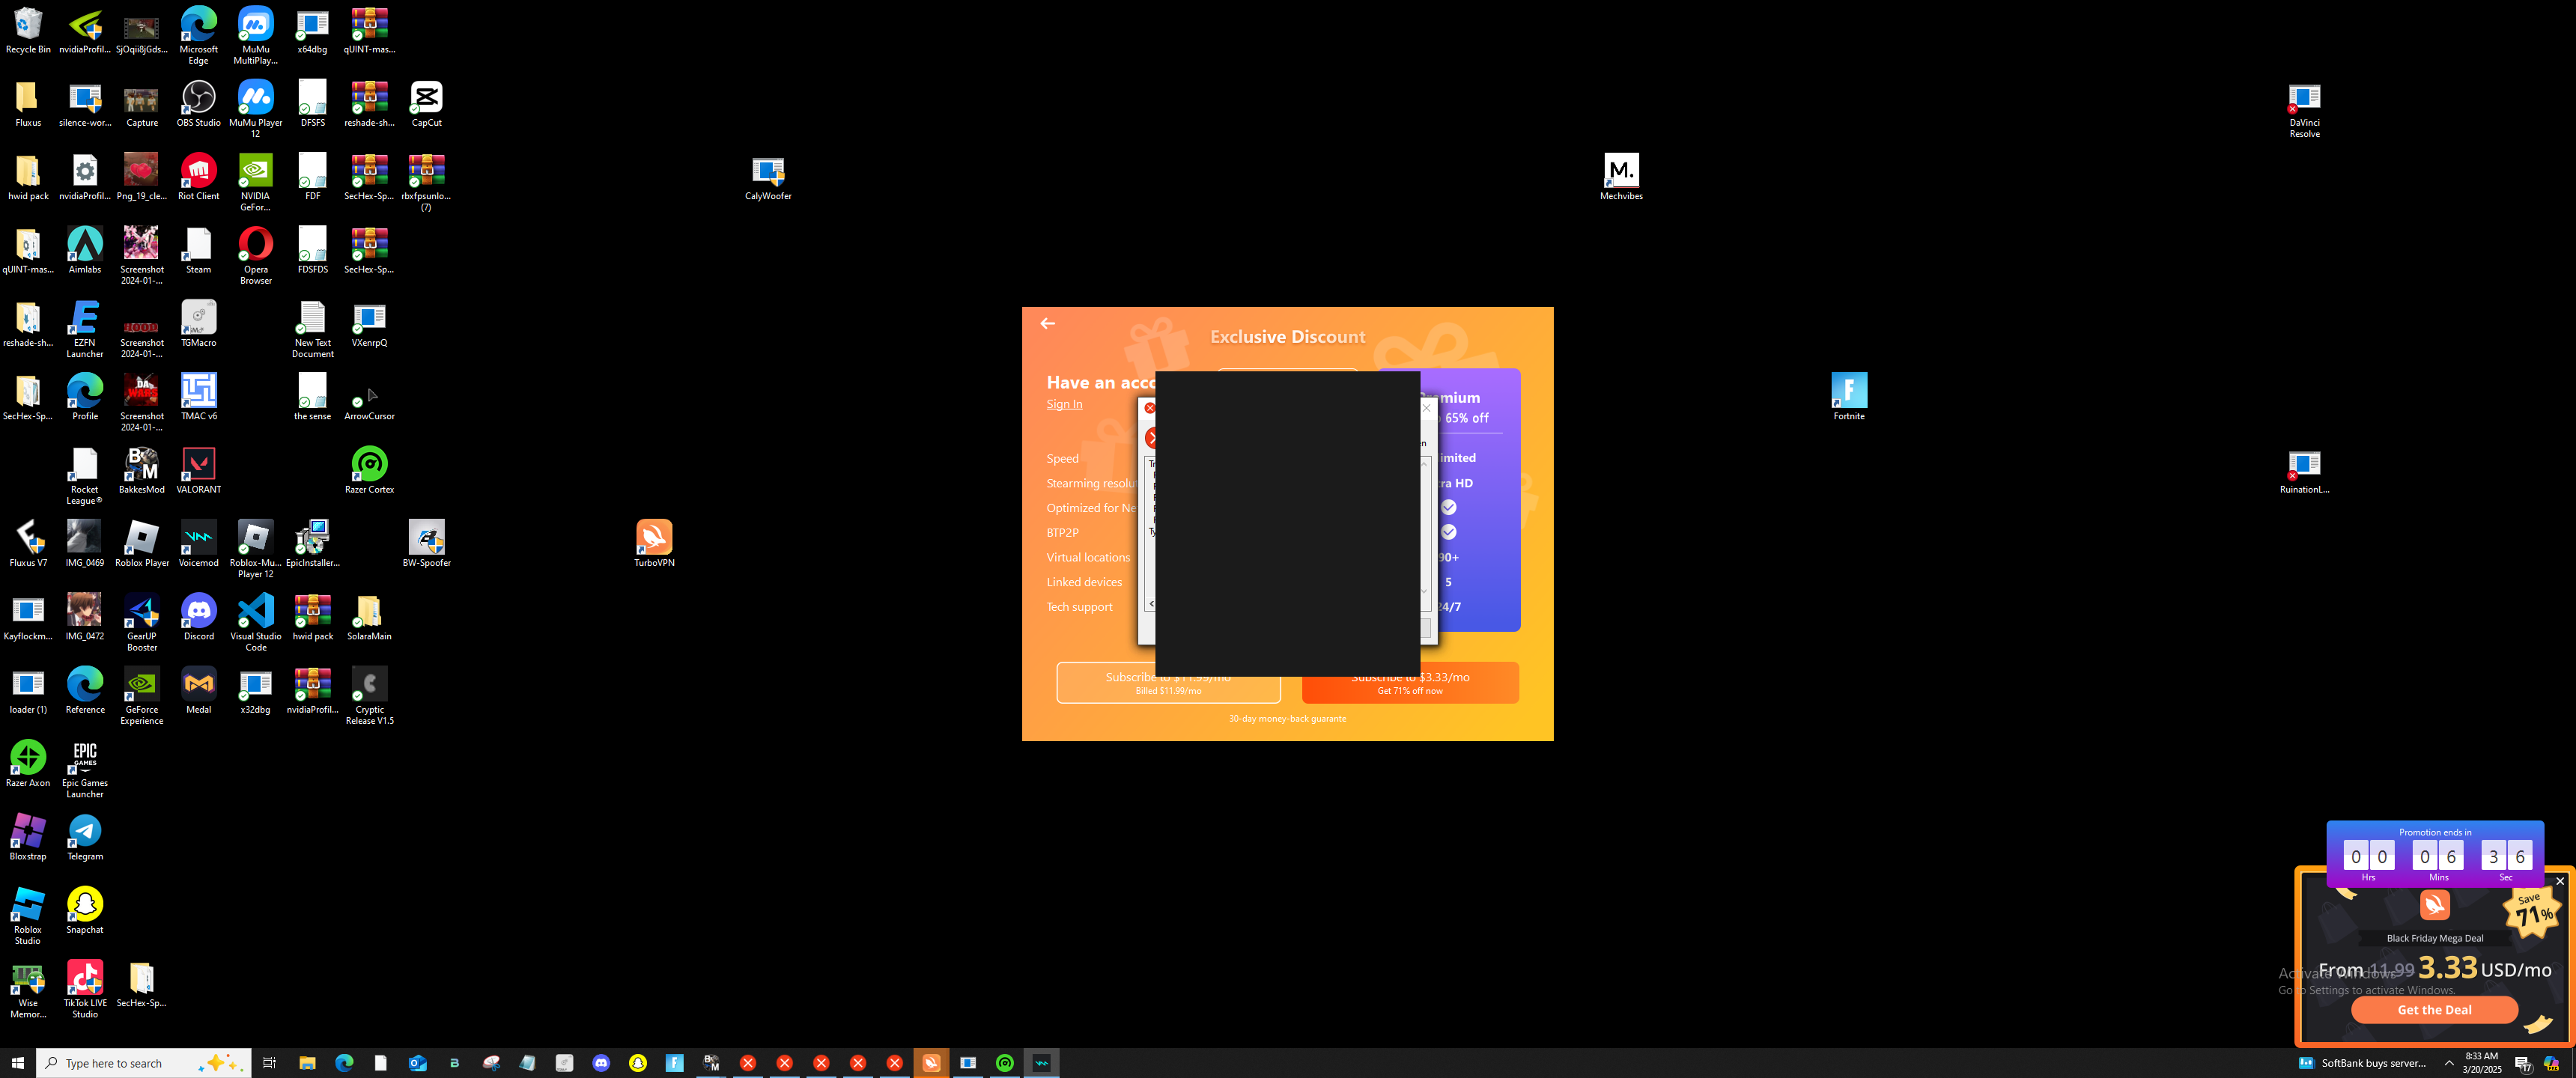
Task: Open the Recycle Bin
Action: tap(28, 25)
